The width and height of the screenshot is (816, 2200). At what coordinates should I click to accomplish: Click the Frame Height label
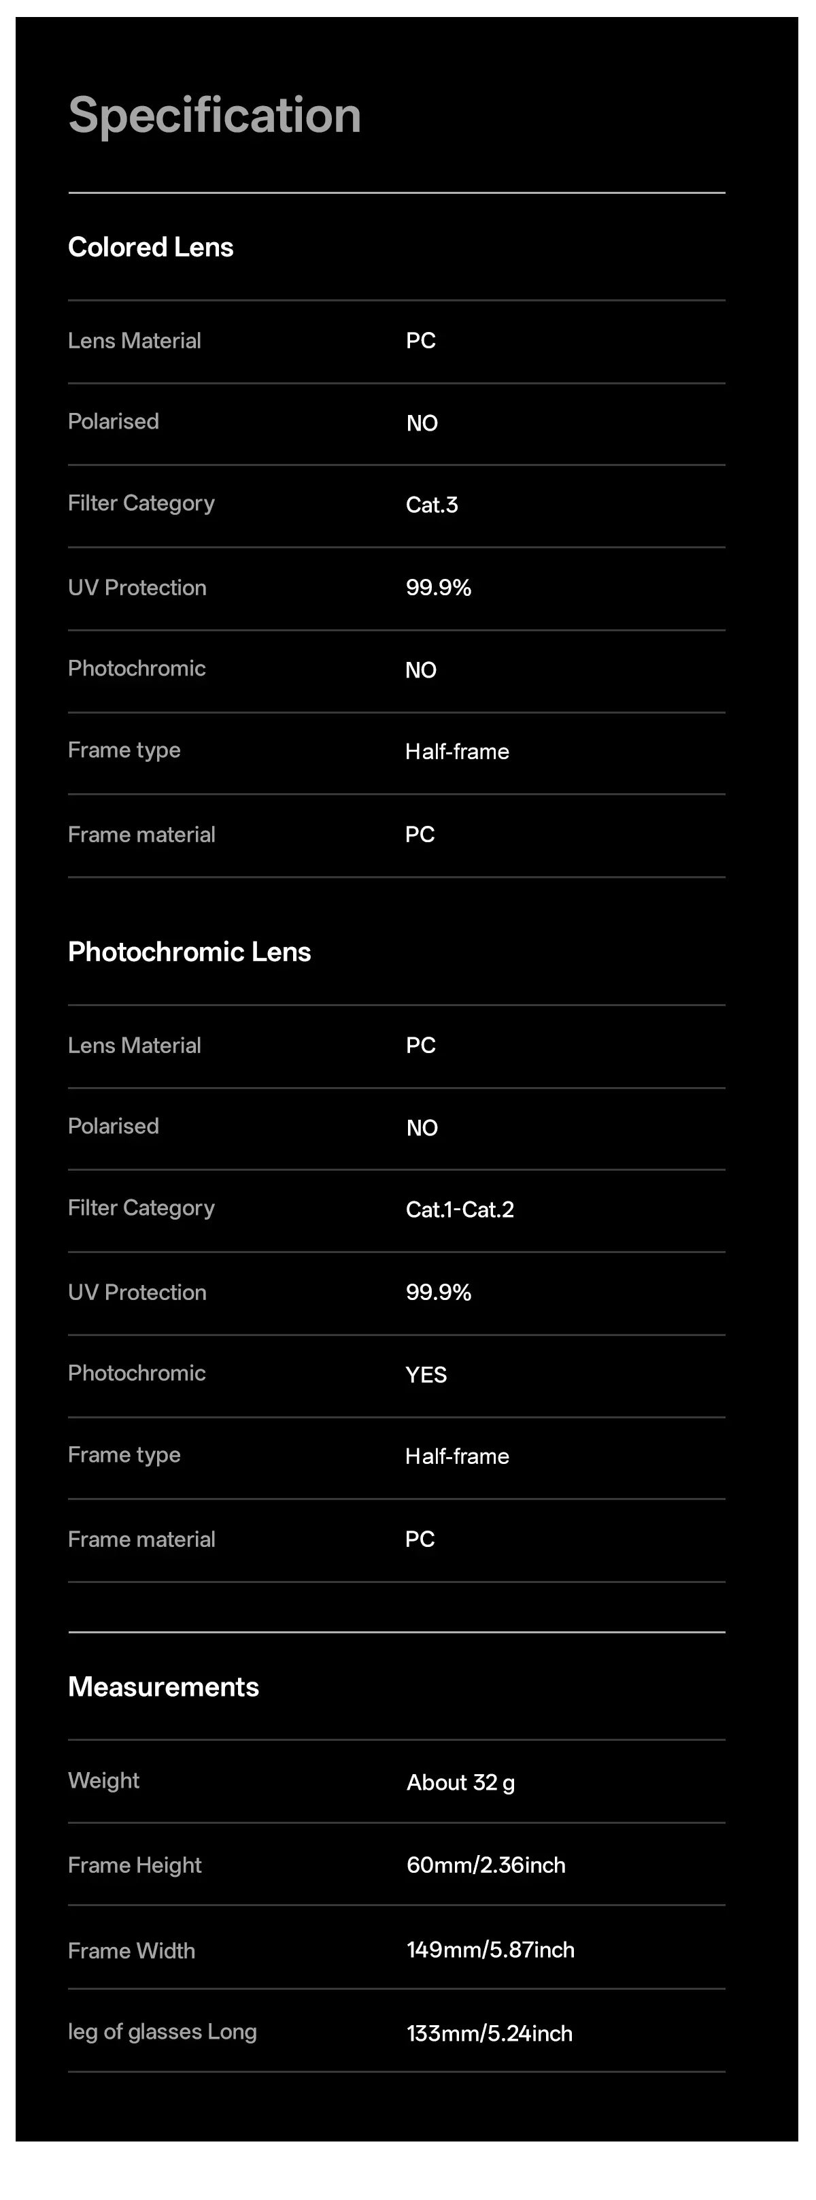coord(135,1865)
